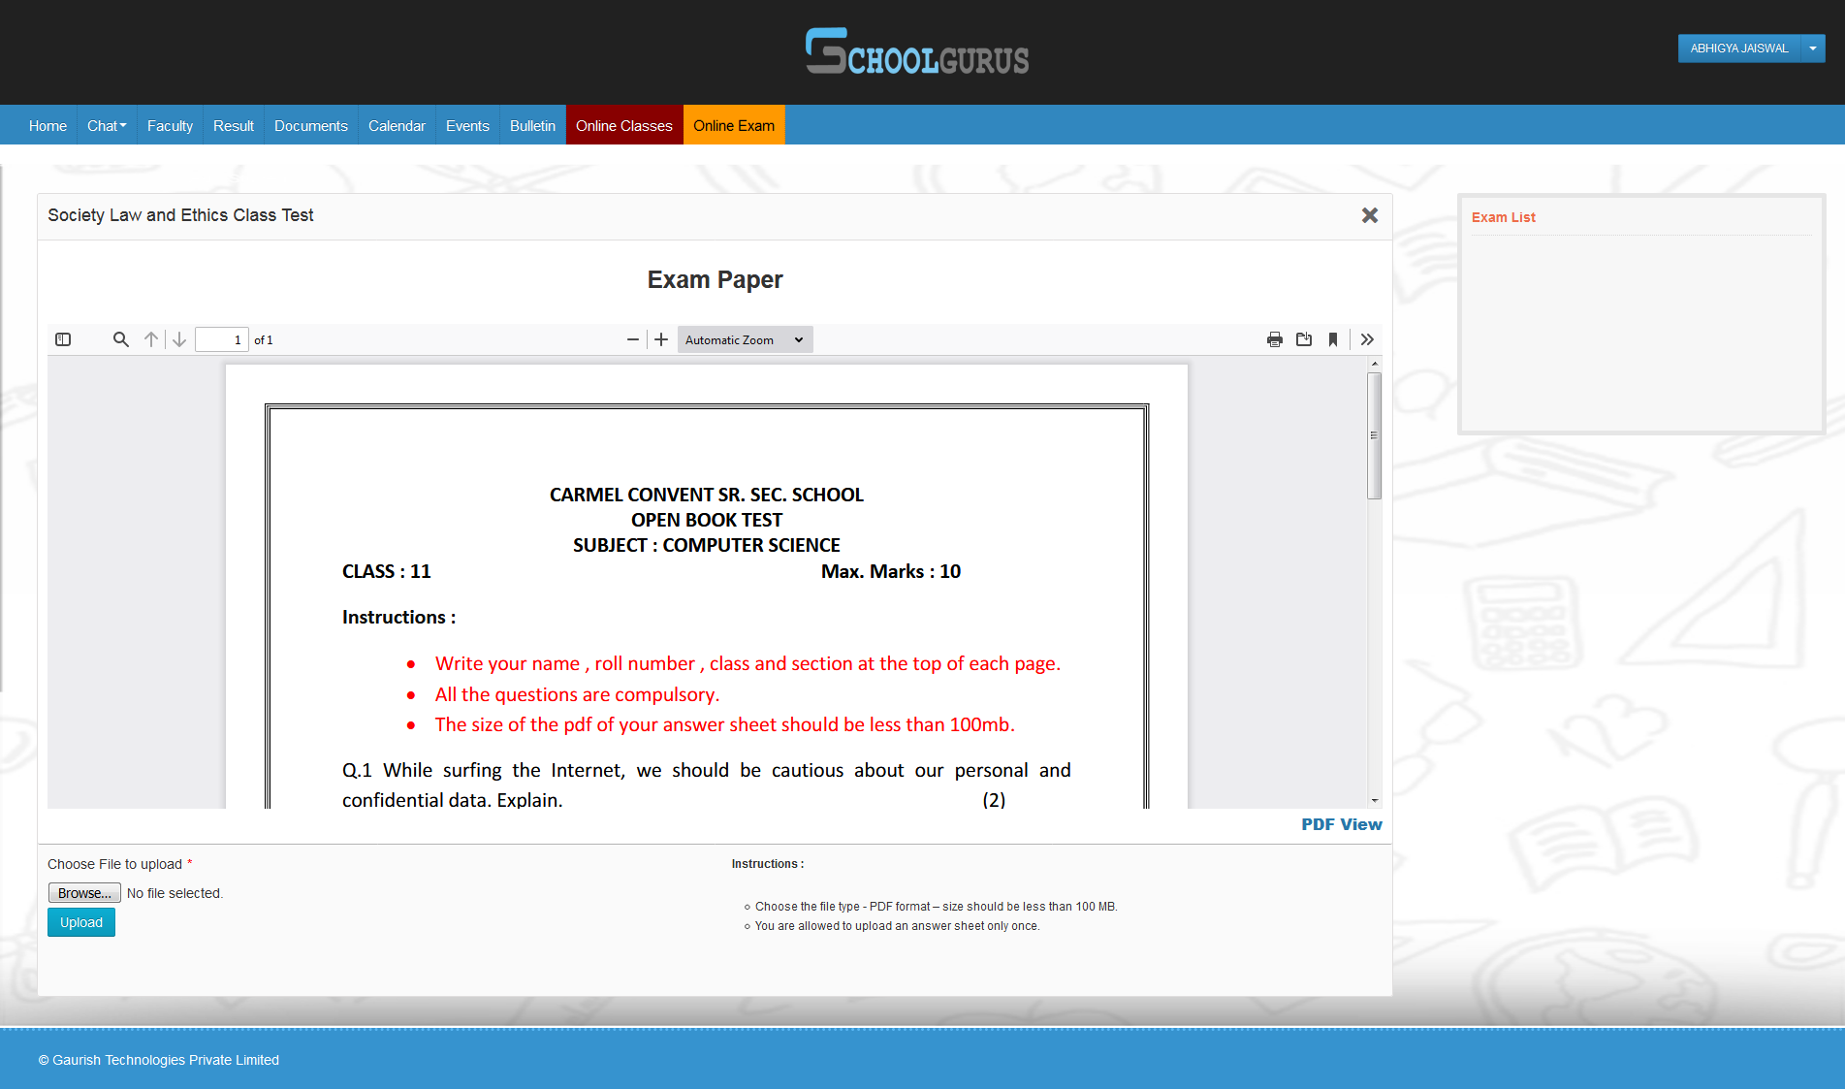Screen dimensions: 1845x1089
Task: Click the Browse file button
Action: [x=84, y=893]
